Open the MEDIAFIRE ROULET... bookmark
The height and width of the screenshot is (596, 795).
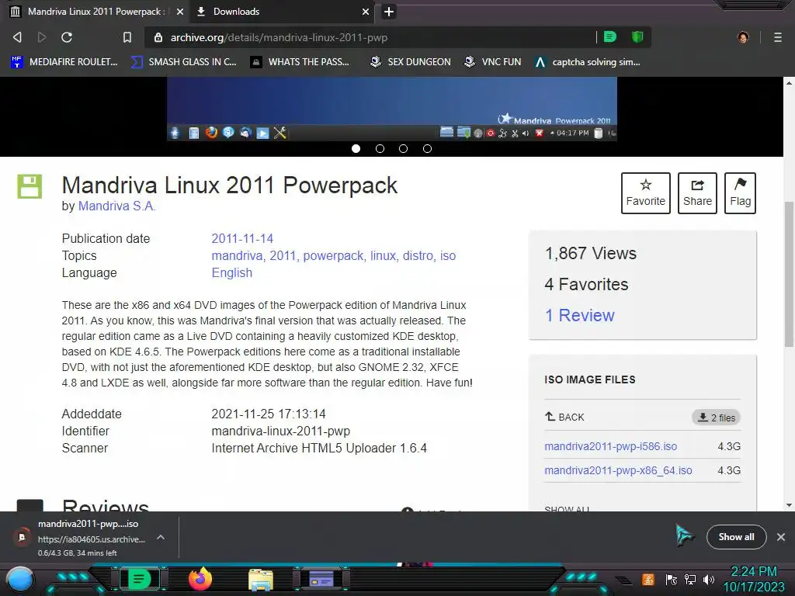[x=64, y=62]
